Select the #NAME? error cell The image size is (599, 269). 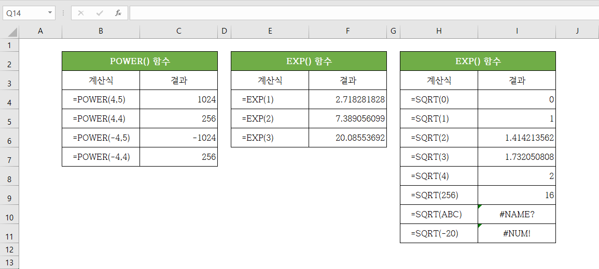click(x=517, y=214)
